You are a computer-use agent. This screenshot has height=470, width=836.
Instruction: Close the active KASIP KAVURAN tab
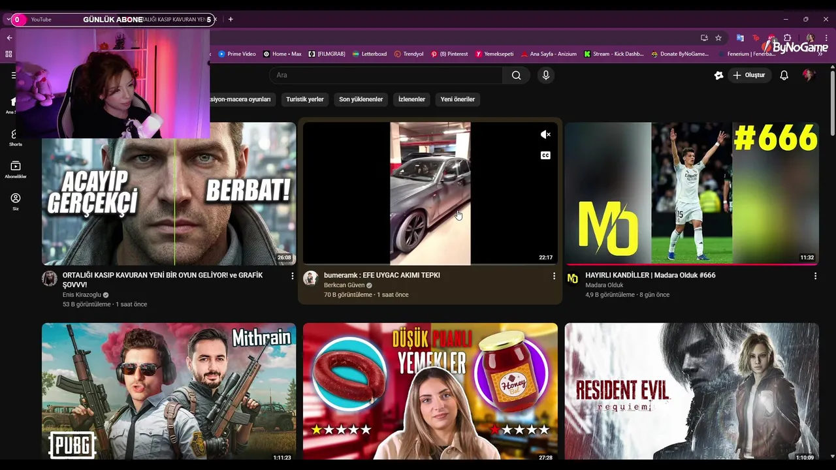click(214, 20)
